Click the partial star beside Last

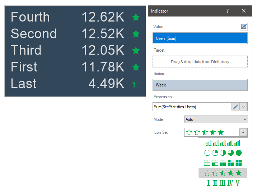[x=136, y=84]
